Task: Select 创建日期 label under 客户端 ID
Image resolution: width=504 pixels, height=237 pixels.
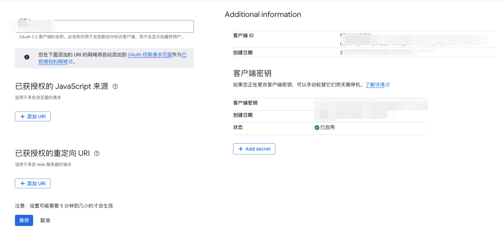Action: point(243,52)
